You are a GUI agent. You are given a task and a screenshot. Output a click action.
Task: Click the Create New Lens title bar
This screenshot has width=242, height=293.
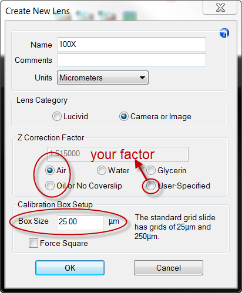point(102,11)
